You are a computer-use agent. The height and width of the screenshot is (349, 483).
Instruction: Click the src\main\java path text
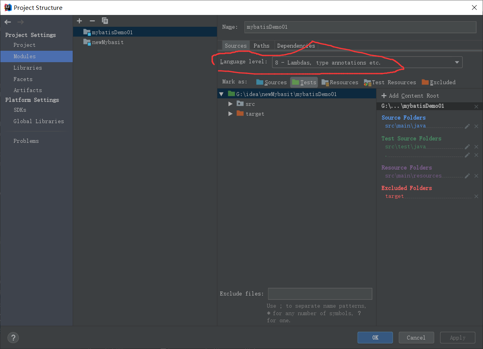tap(405, 126)
